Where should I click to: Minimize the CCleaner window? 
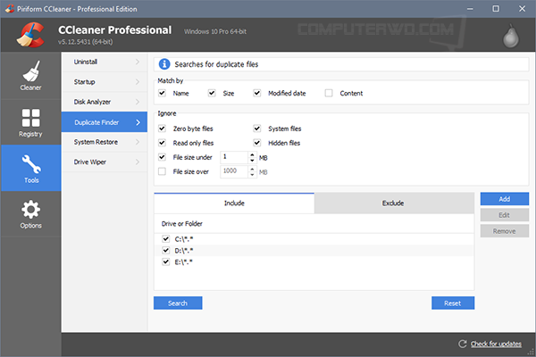470,9
